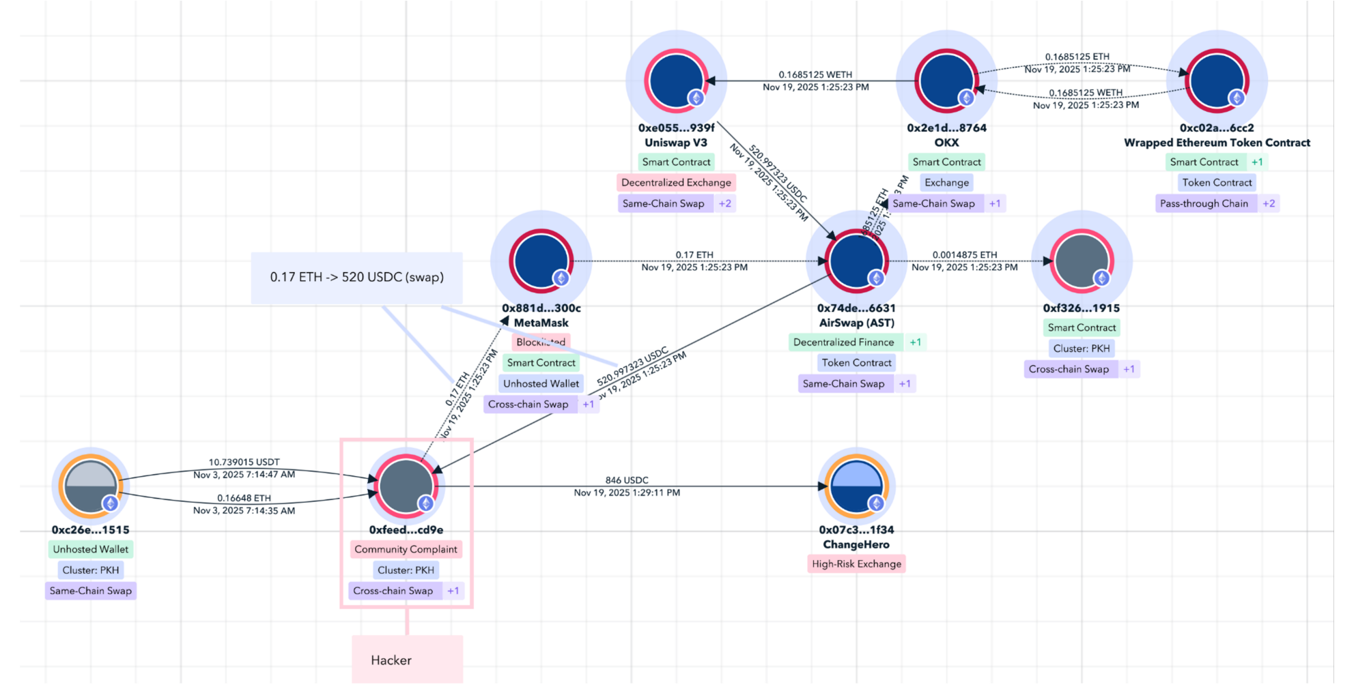Click the 0xfeed...cd9e address label

(406, 530)
